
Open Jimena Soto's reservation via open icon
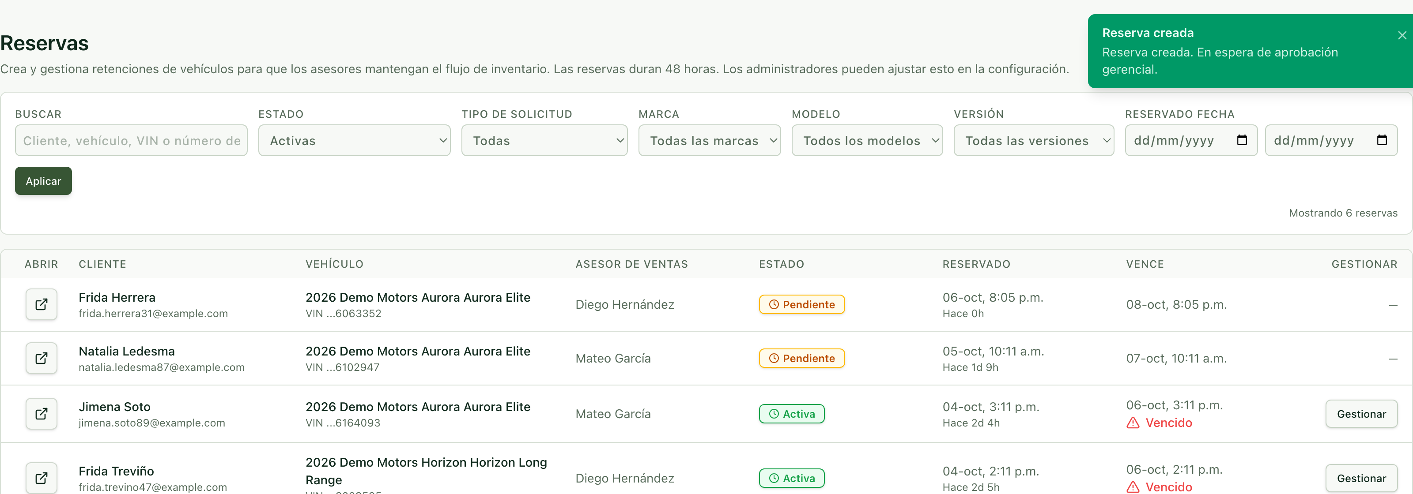pyautogui.click(x=41, y=413)
